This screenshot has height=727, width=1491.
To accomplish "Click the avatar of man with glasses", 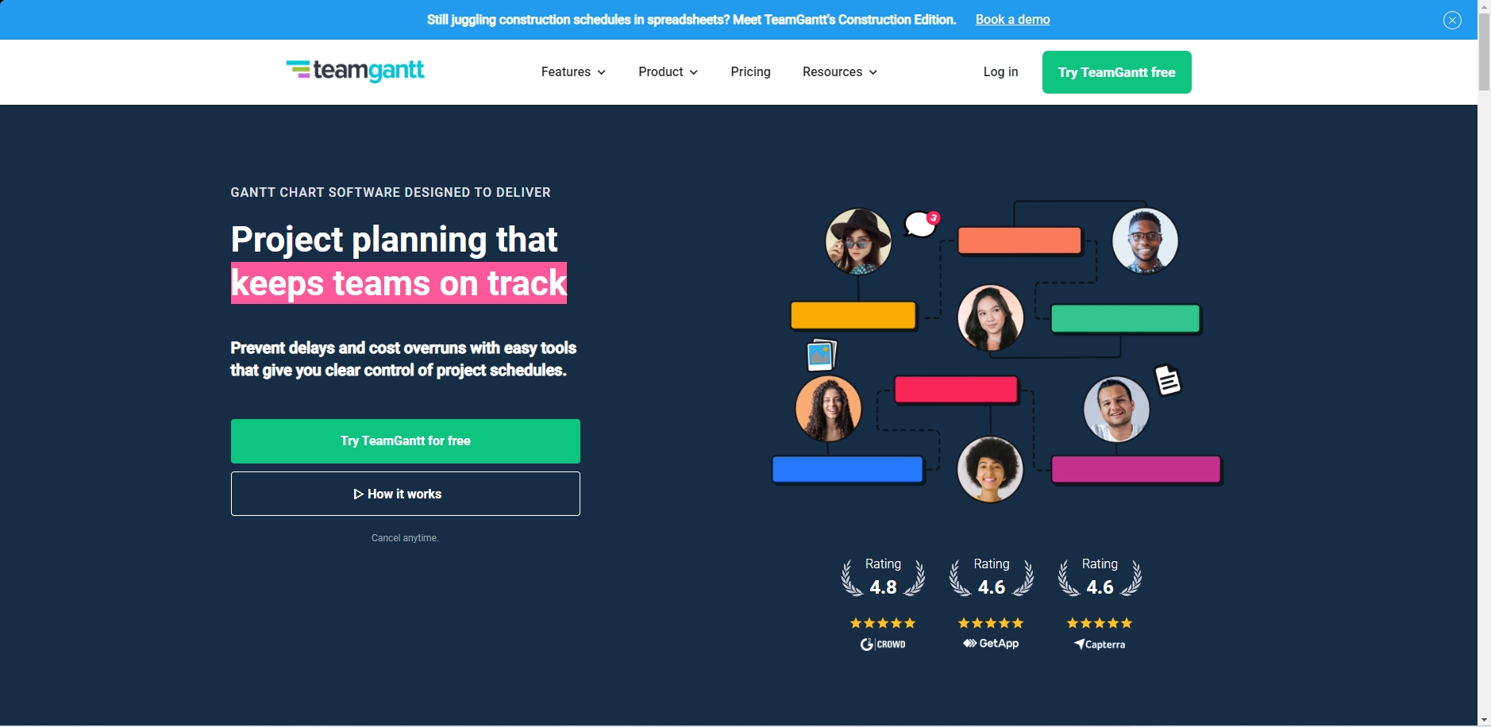I will pyautogui.click(x=1145, y=241).
